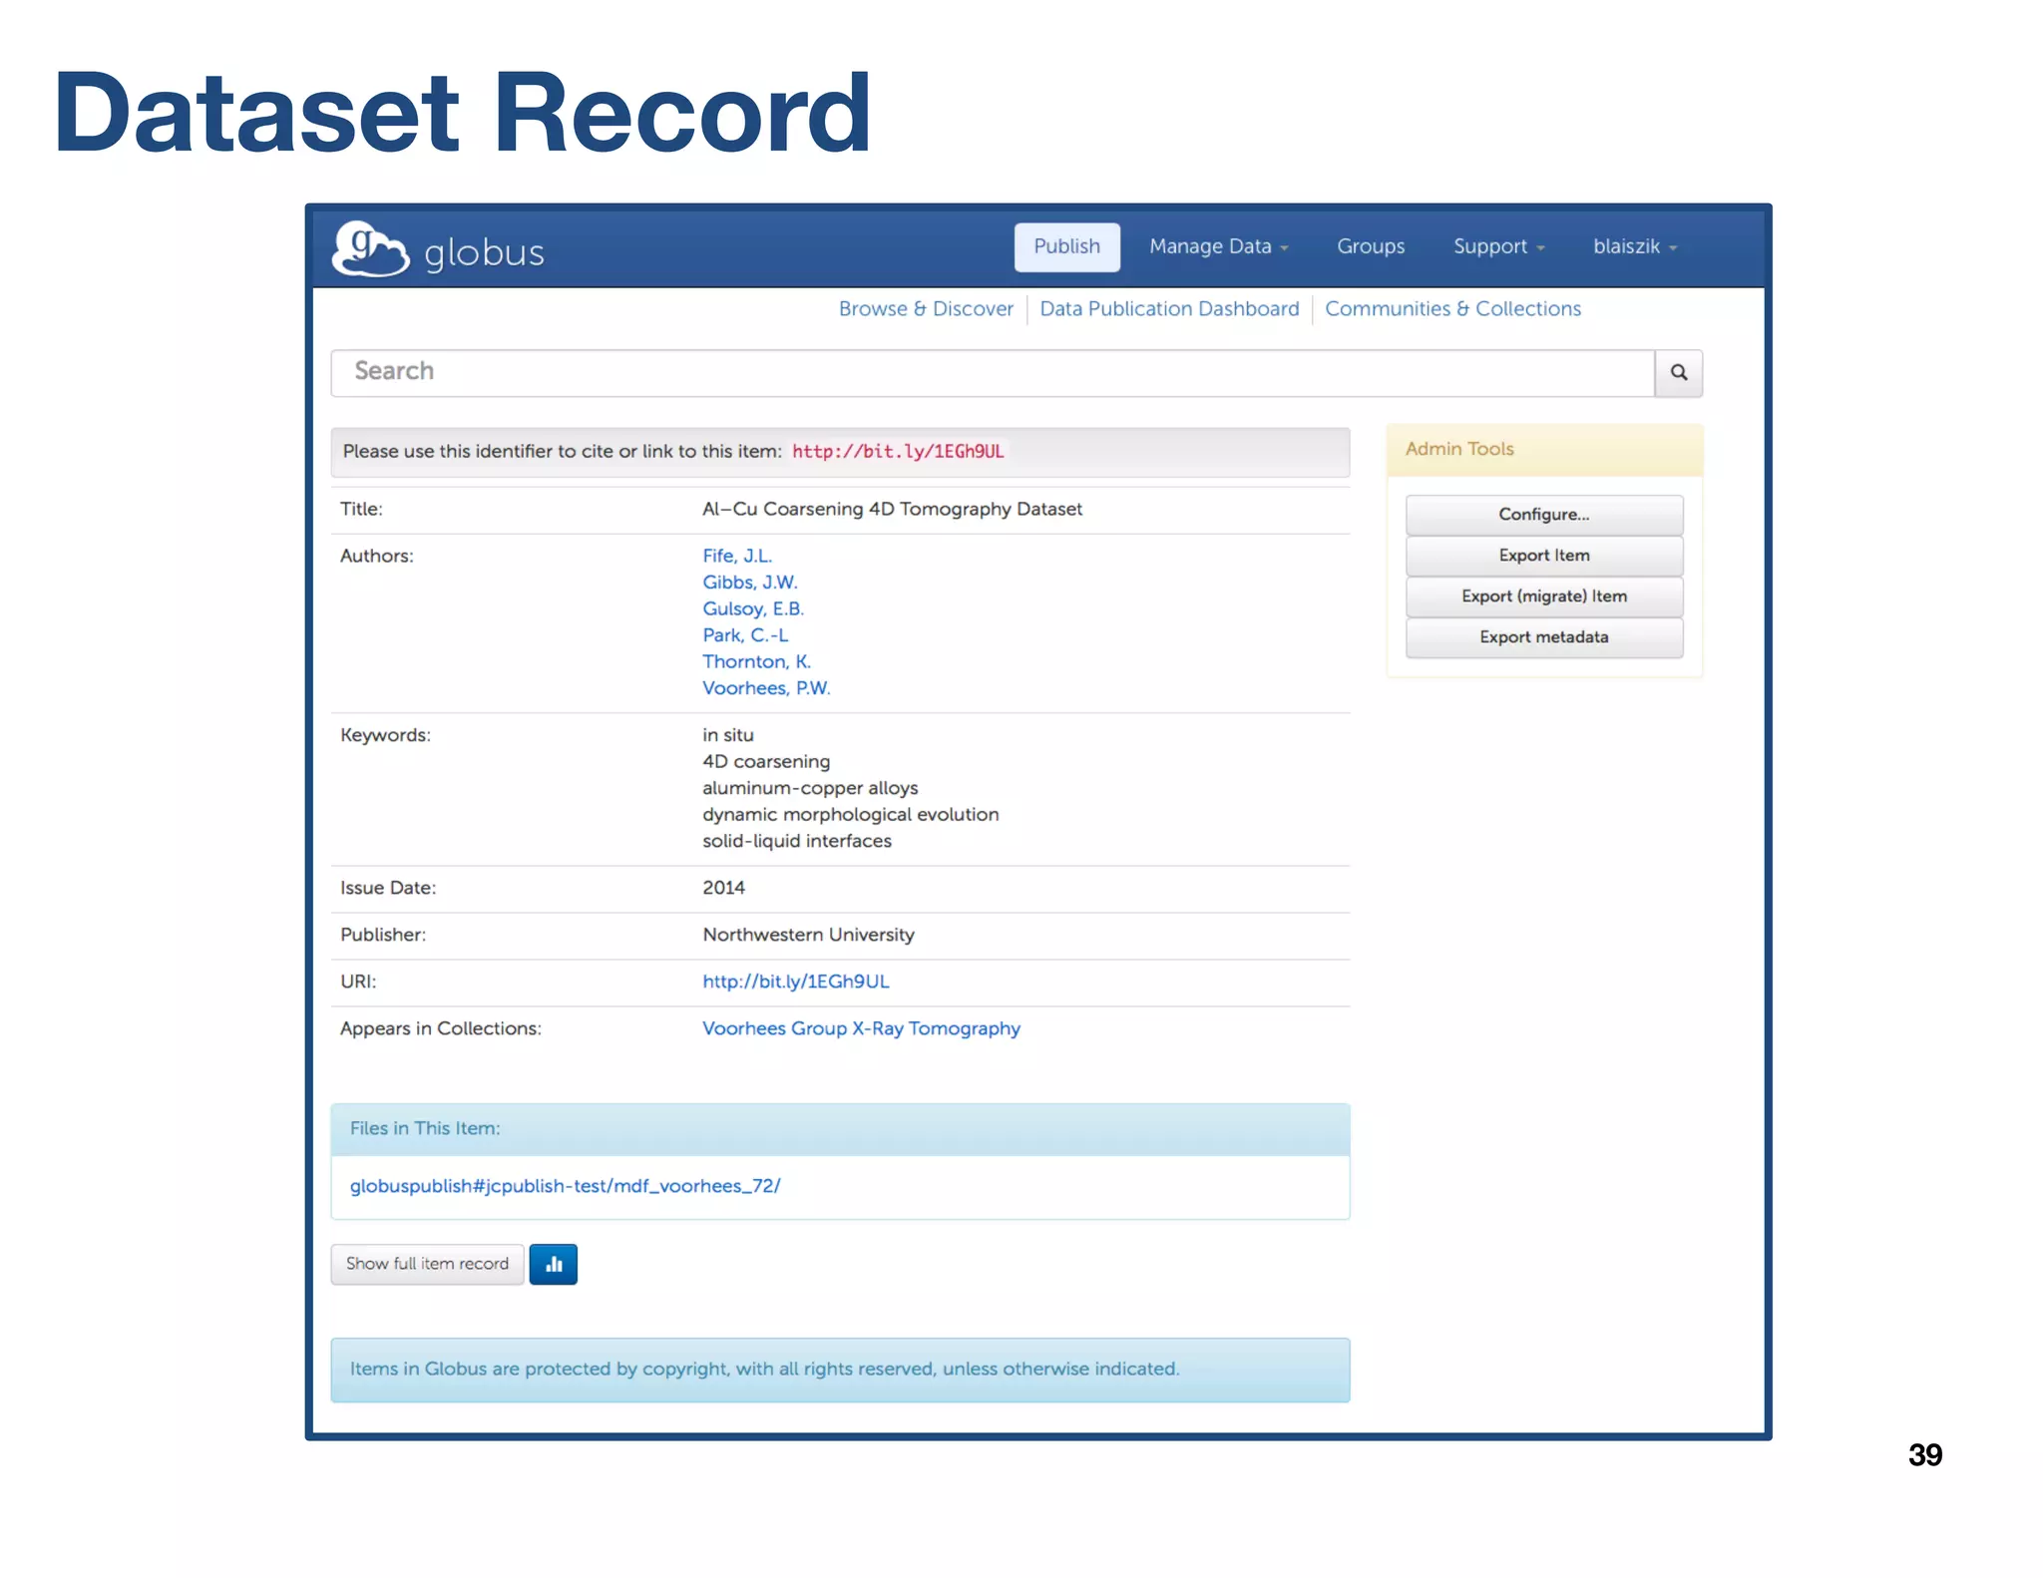The width and height of the screenshot is (2043, 1578).
Task: Click Show full item record button
Action: pyautogui.click(x=427, y=1265)
